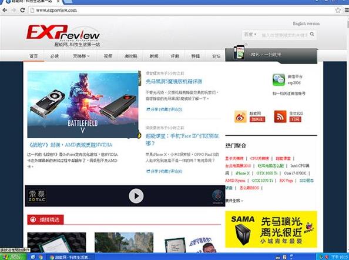Open the mountain landscape article thumbnail

(124, 242)
